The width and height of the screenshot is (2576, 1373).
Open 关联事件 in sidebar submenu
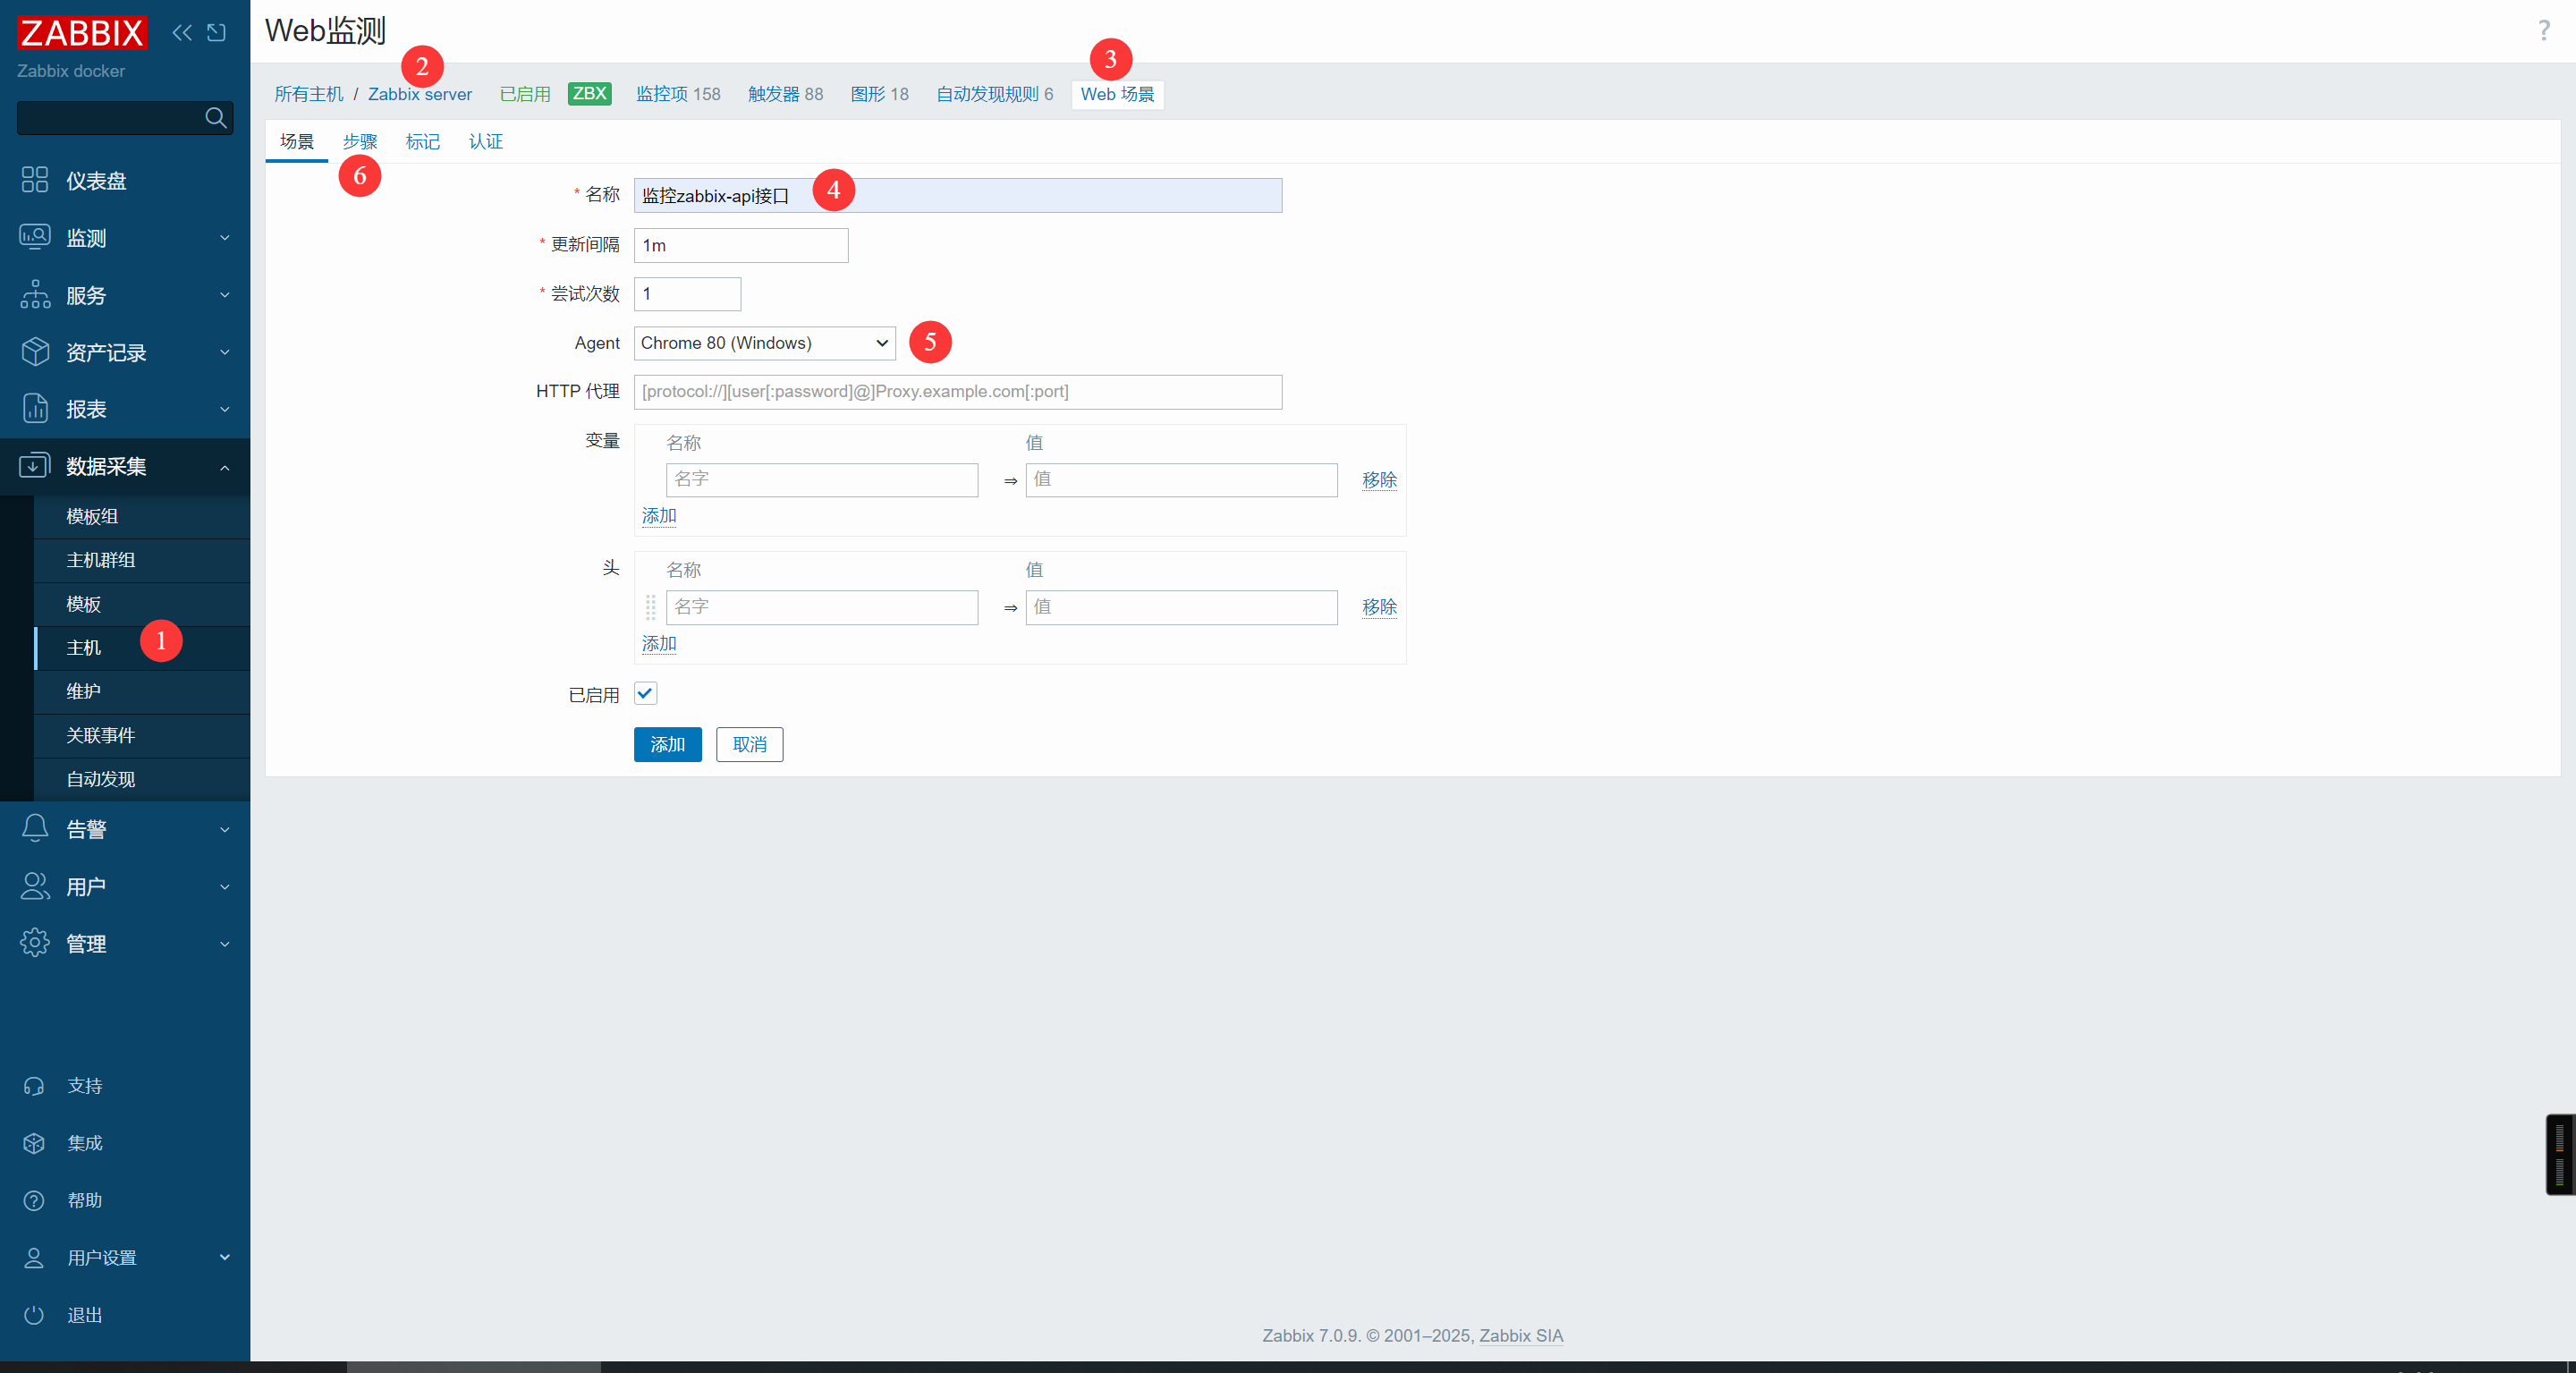(x=142, y=736)
